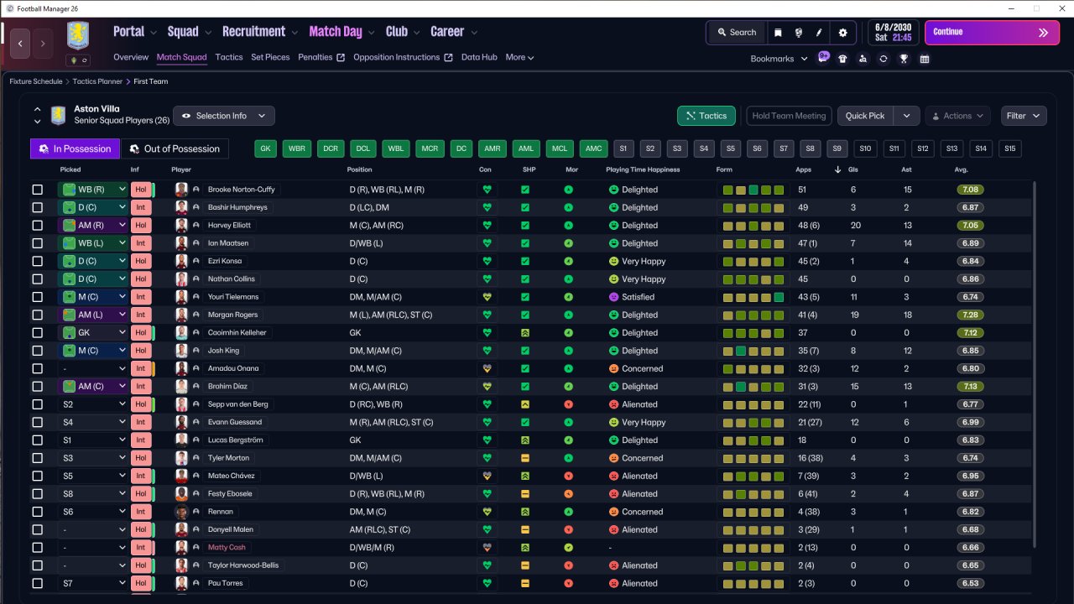
Task: Switch to the Overview tab
Action: (x=131, y=58)
